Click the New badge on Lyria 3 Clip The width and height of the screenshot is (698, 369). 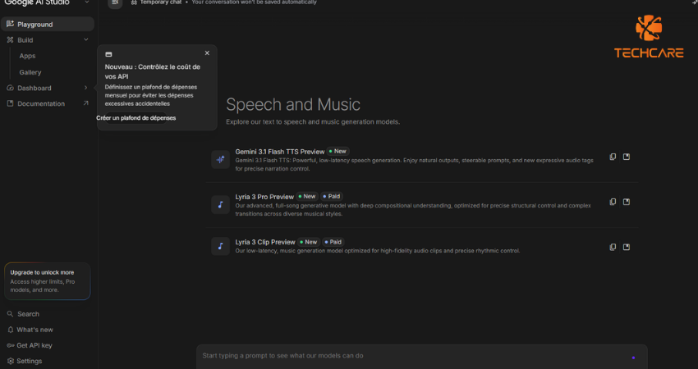(x=309, y=242)
